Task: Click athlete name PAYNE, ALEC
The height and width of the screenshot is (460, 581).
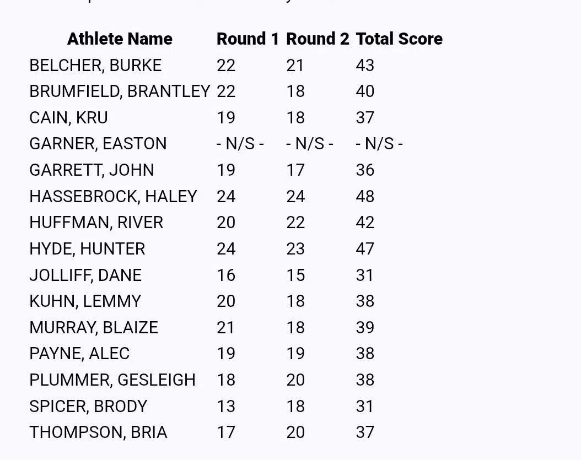Action: 79,354
